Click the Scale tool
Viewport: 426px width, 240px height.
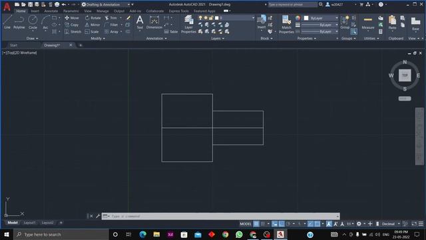coord(92,32)
